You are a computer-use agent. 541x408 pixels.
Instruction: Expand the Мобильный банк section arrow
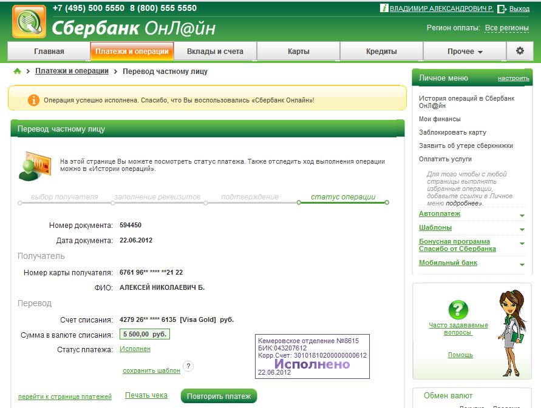pos(522,265)
